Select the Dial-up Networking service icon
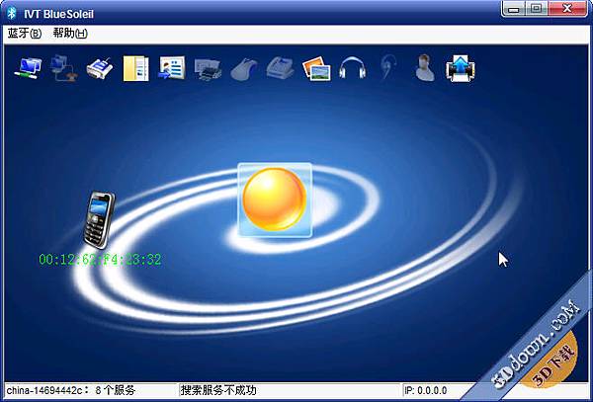The width and height of the screenshot is (593, 402). click(64, 68)
